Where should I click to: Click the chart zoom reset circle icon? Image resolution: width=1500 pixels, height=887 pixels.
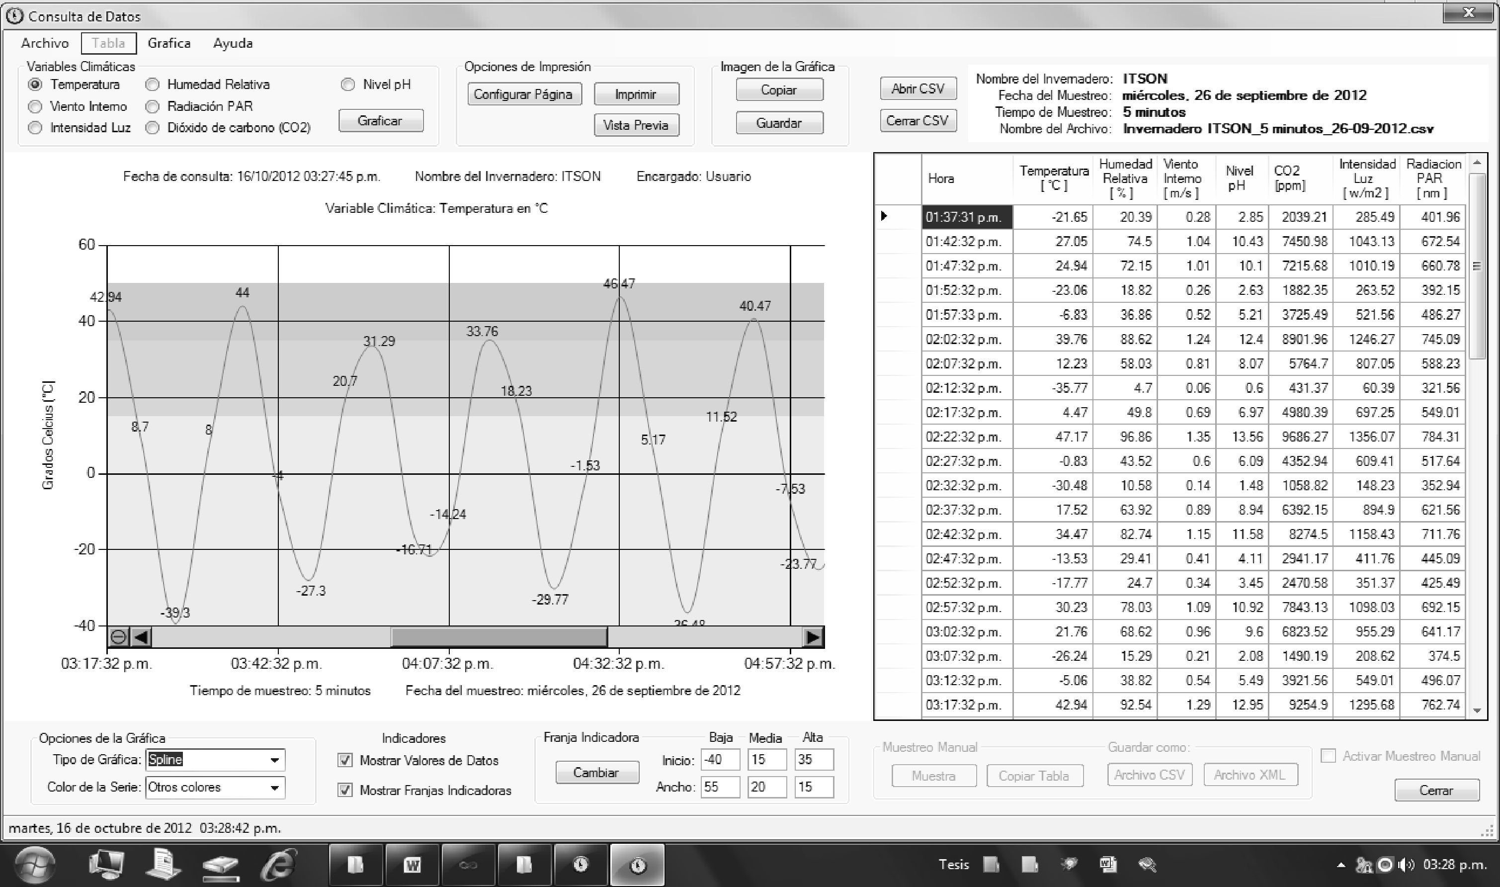click(x=118, y=636)
